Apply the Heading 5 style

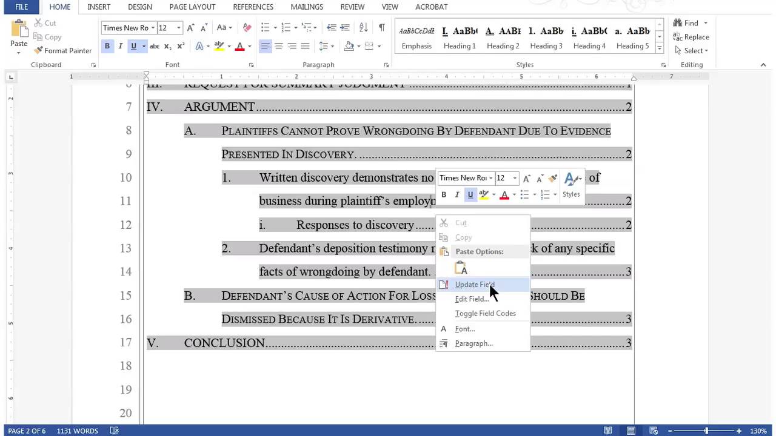coord(632,38)
